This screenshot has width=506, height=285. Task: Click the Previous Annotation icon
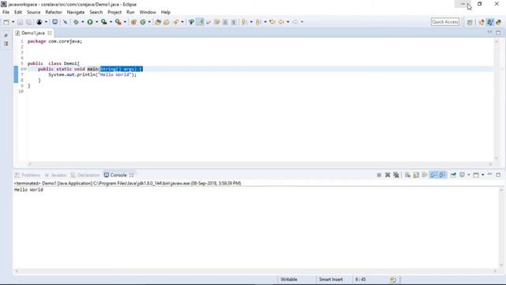point(259,22)
